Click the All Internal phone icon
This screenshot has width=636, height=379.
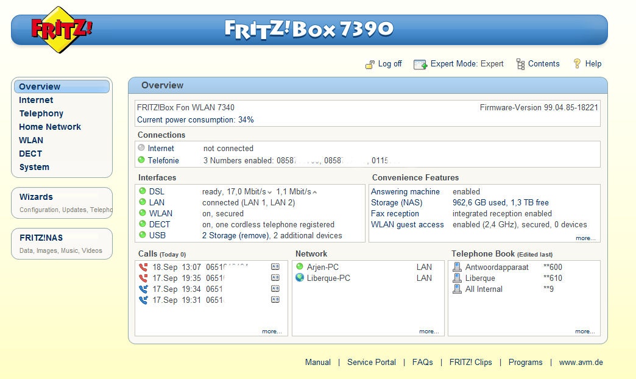click(x=457, y=288)
